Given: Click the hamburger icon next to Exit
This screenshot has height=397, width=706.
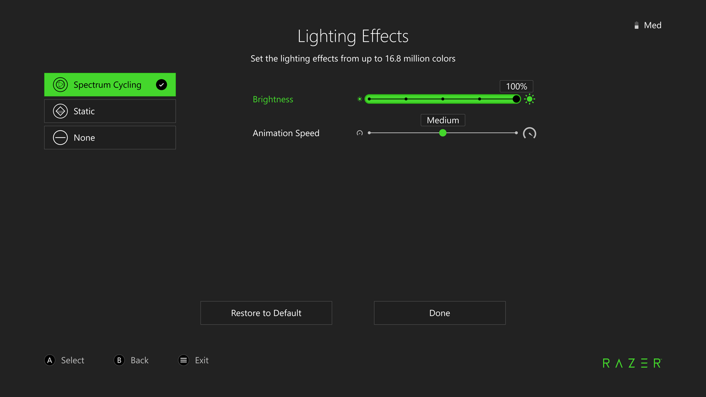Looking at the screenshot, I should coord(183,360).
